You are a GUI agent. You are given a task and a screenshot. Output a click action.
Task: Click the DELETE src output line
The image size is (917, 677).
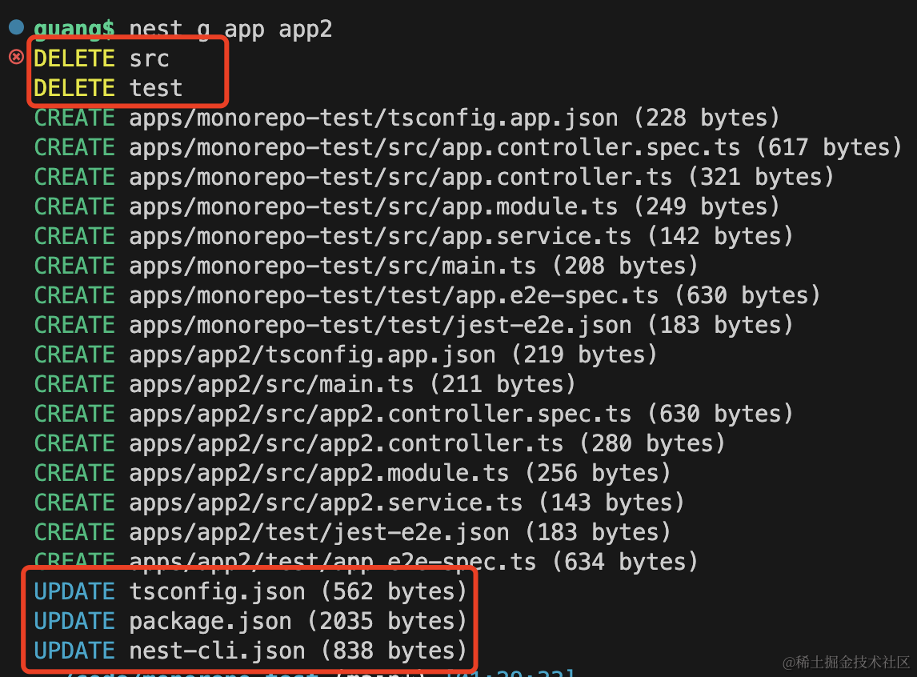tap(101, 58)
